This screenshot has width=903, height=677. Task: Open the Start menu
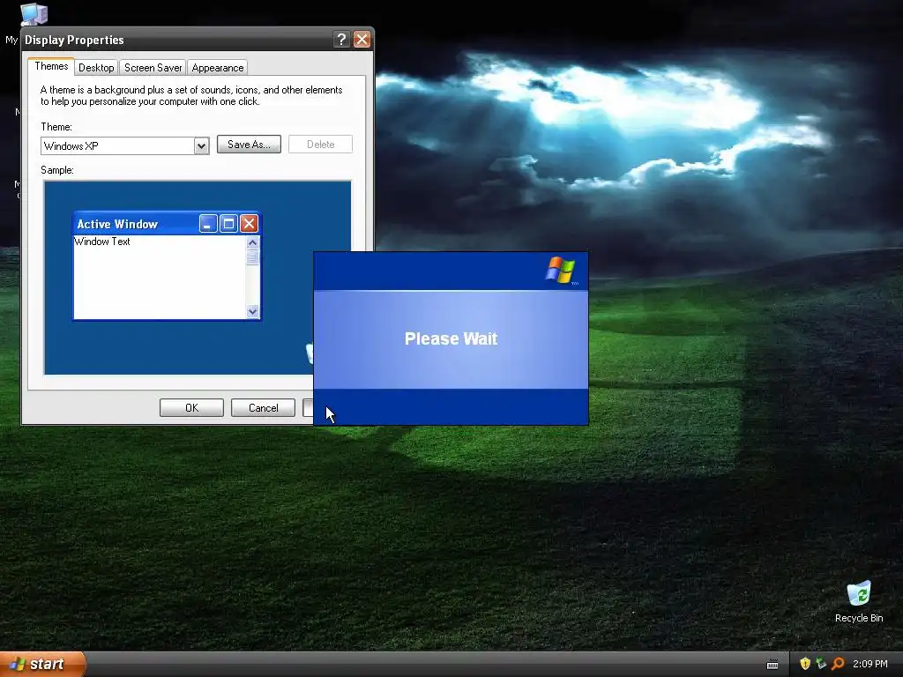(x=42, y=664)
